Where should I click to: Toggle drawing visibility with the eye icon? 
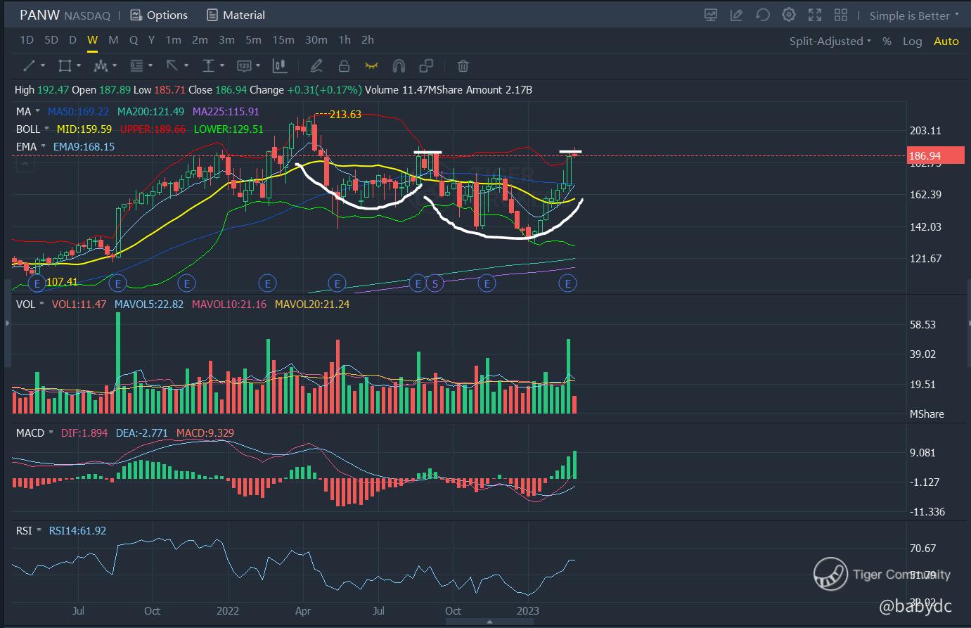pos(371,66)
